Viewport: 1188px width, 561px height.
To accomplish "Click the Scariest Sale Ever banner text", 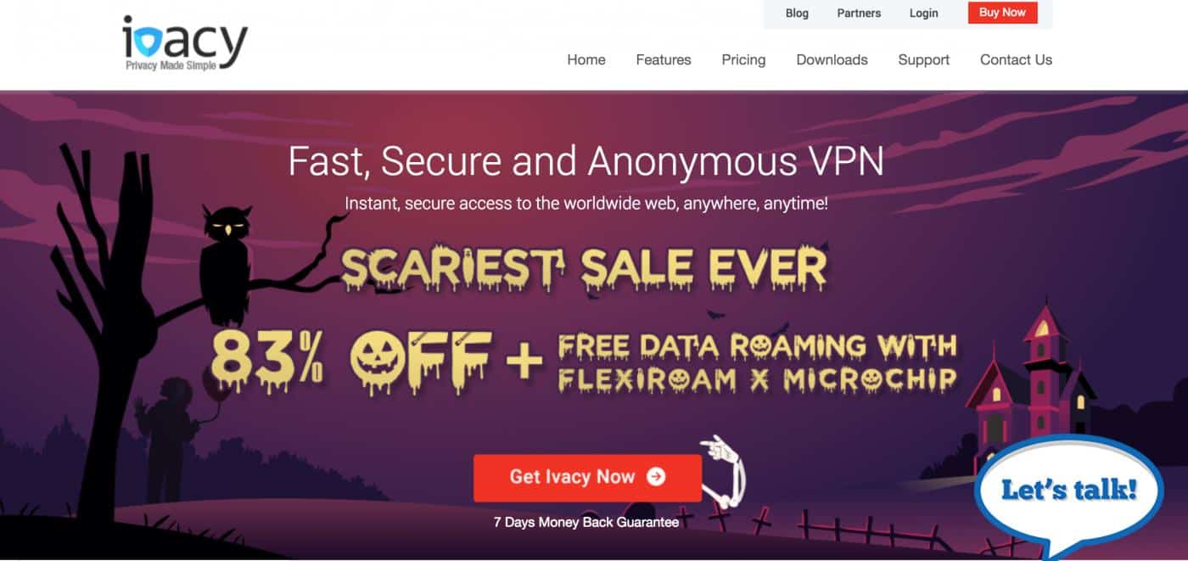I will click(583, 271).
